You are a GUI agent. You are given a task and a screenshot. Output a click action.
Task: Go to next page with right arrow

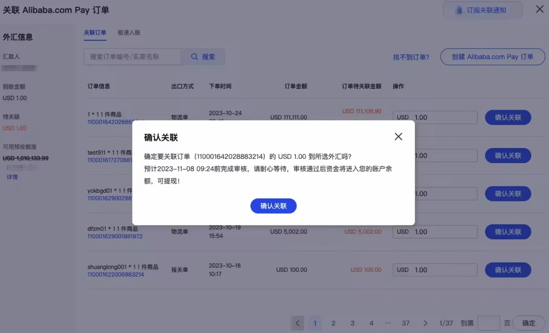coord(425,323)
